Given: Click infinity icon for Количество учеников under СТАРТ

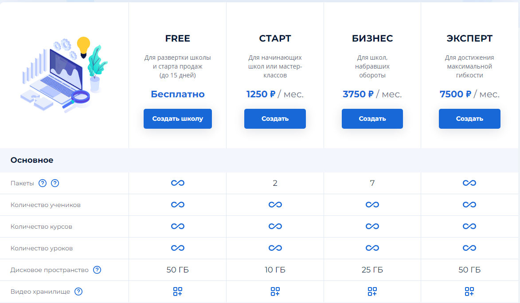Looking at the screenshot, I should [x=275, y=205].
